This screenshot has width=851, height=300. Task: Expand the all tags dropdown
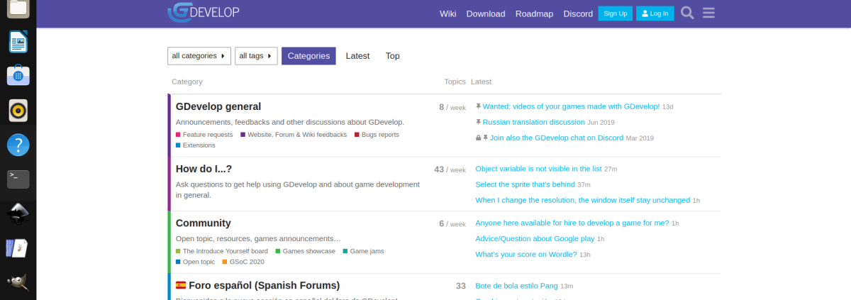(256, 56)
